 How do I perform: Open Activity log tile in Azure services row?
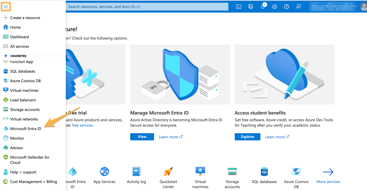tap(136, 176)
